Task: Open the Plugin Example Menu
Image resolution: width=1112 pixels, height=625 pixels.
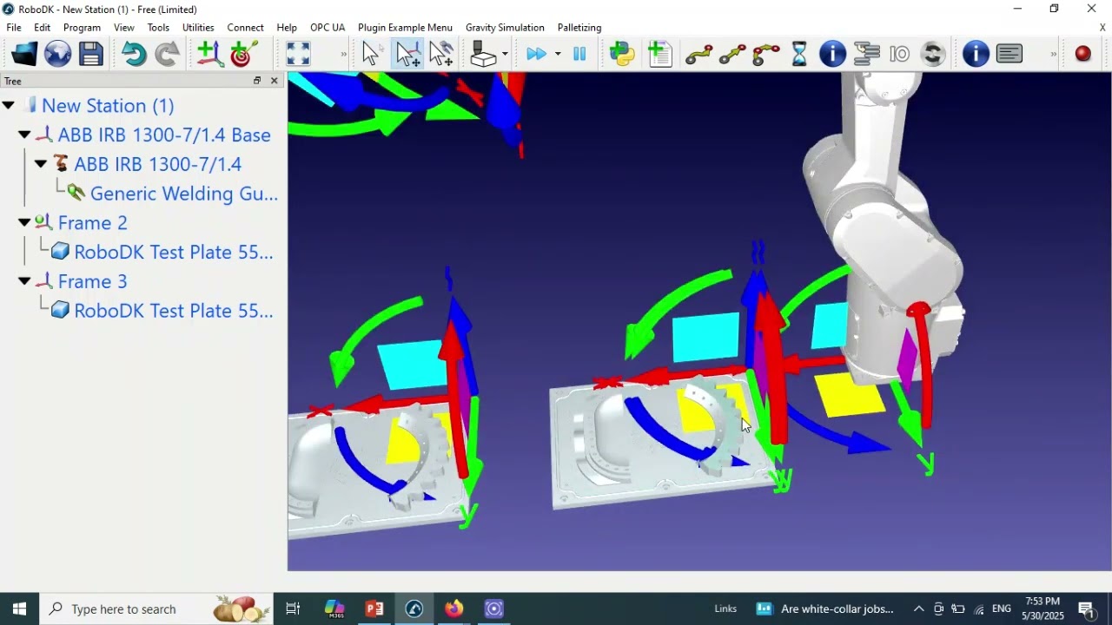Action: [405, 27]
